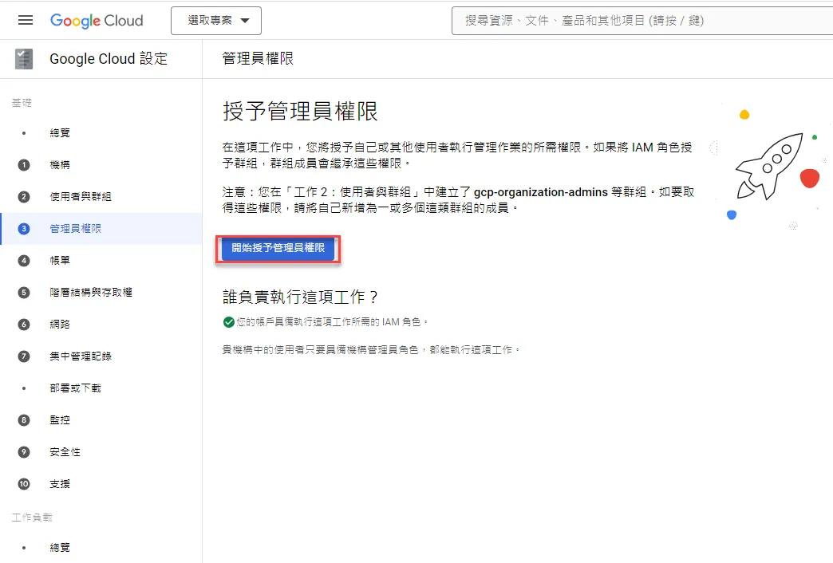The height and width of the screenshot is (563, 833).
Task: Click the step 6 number icon
Action: click(24, 324)
